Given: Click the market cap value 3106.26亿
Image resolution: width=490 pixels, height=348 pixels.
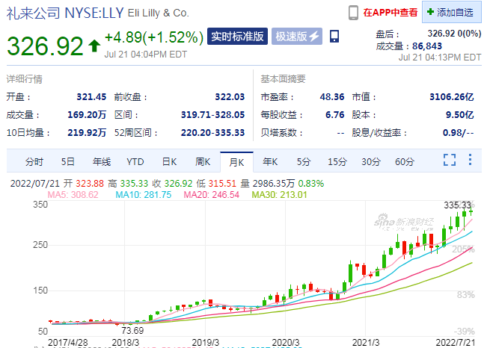Looking at the screenshot, I should click(452, 96).
